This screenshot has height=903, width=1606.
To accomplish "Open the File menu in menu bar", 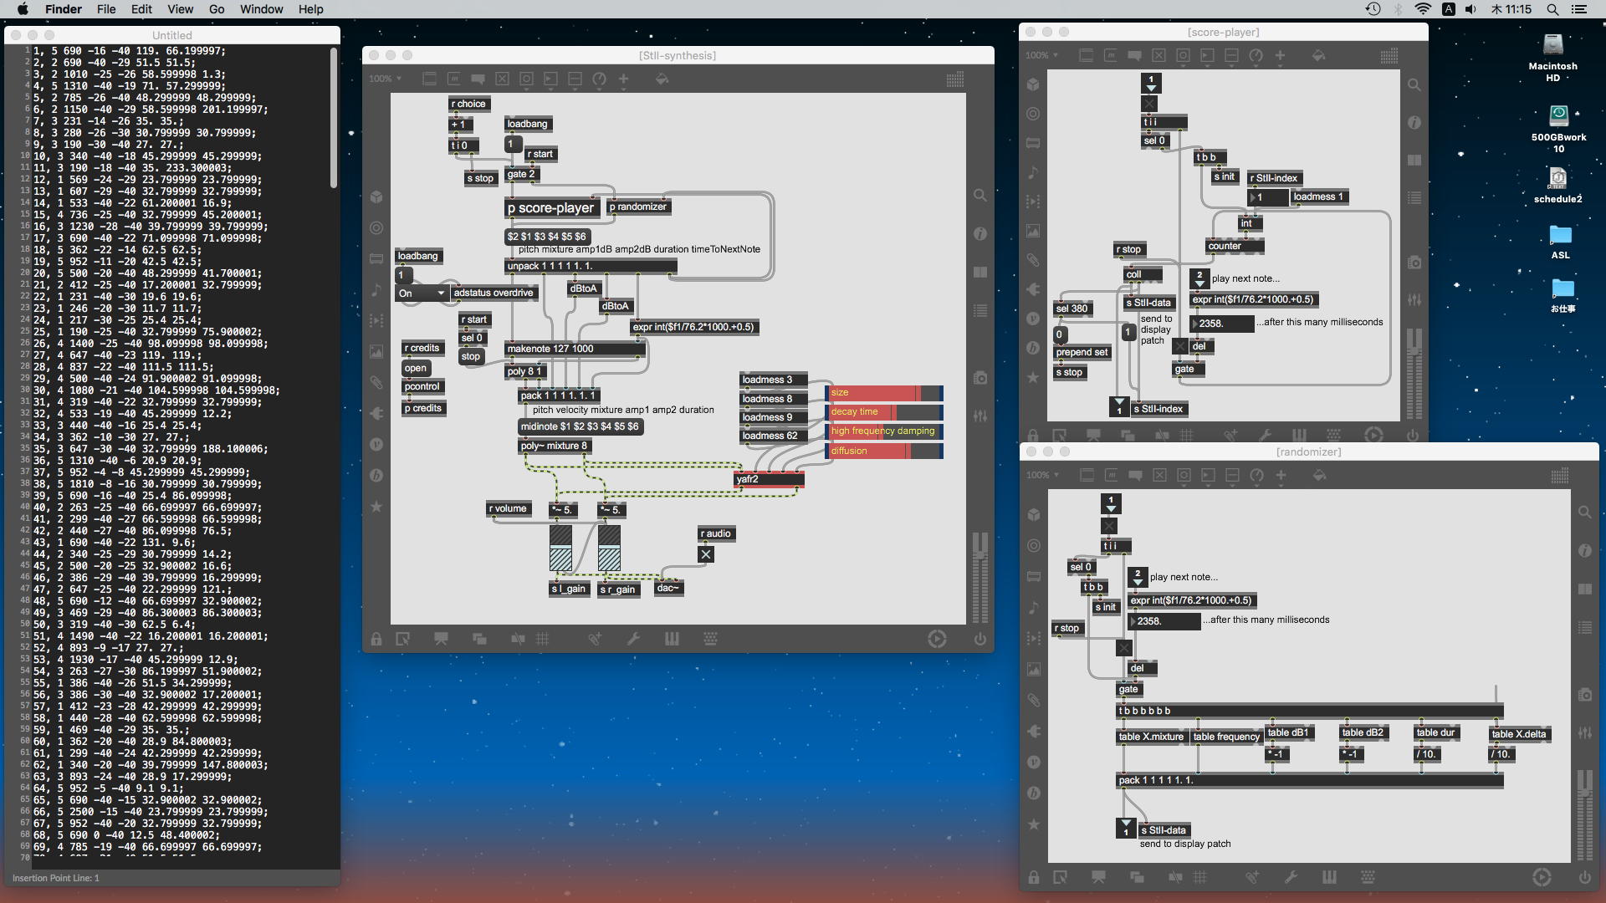I will [106, 9].
